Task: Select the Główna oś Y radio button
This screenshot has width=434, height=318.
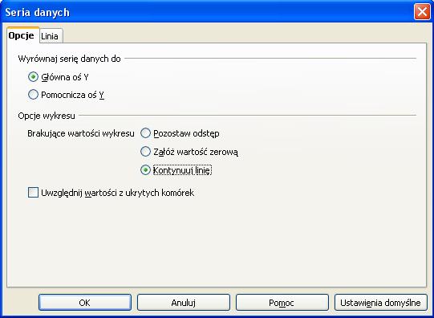Action: click(33, 77)
